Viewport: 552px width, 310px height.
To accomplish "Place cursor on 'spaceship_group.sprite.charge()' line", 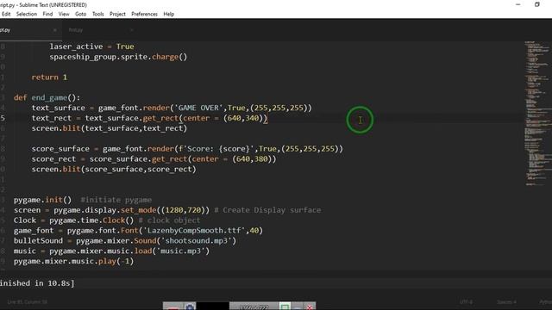I will pyautogui.click(x=118, y=57).
